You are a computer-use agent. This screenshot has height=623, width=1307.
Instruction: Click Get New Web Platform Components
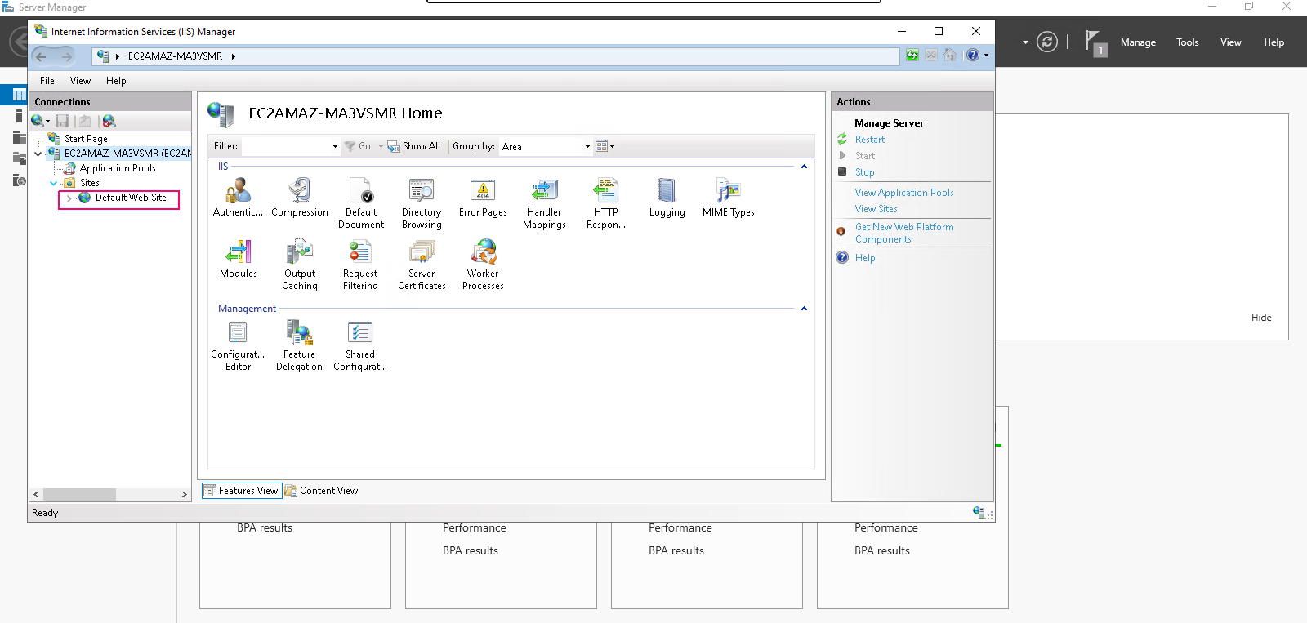[904, 233]
